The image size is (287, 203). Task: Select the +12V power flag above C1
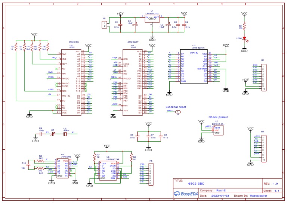[x=120, y=14]
